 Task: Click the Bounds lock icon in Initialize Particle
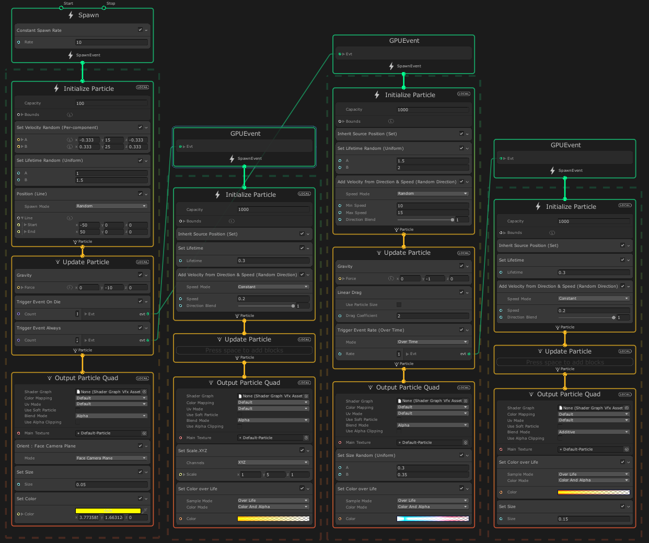(70, 115)
